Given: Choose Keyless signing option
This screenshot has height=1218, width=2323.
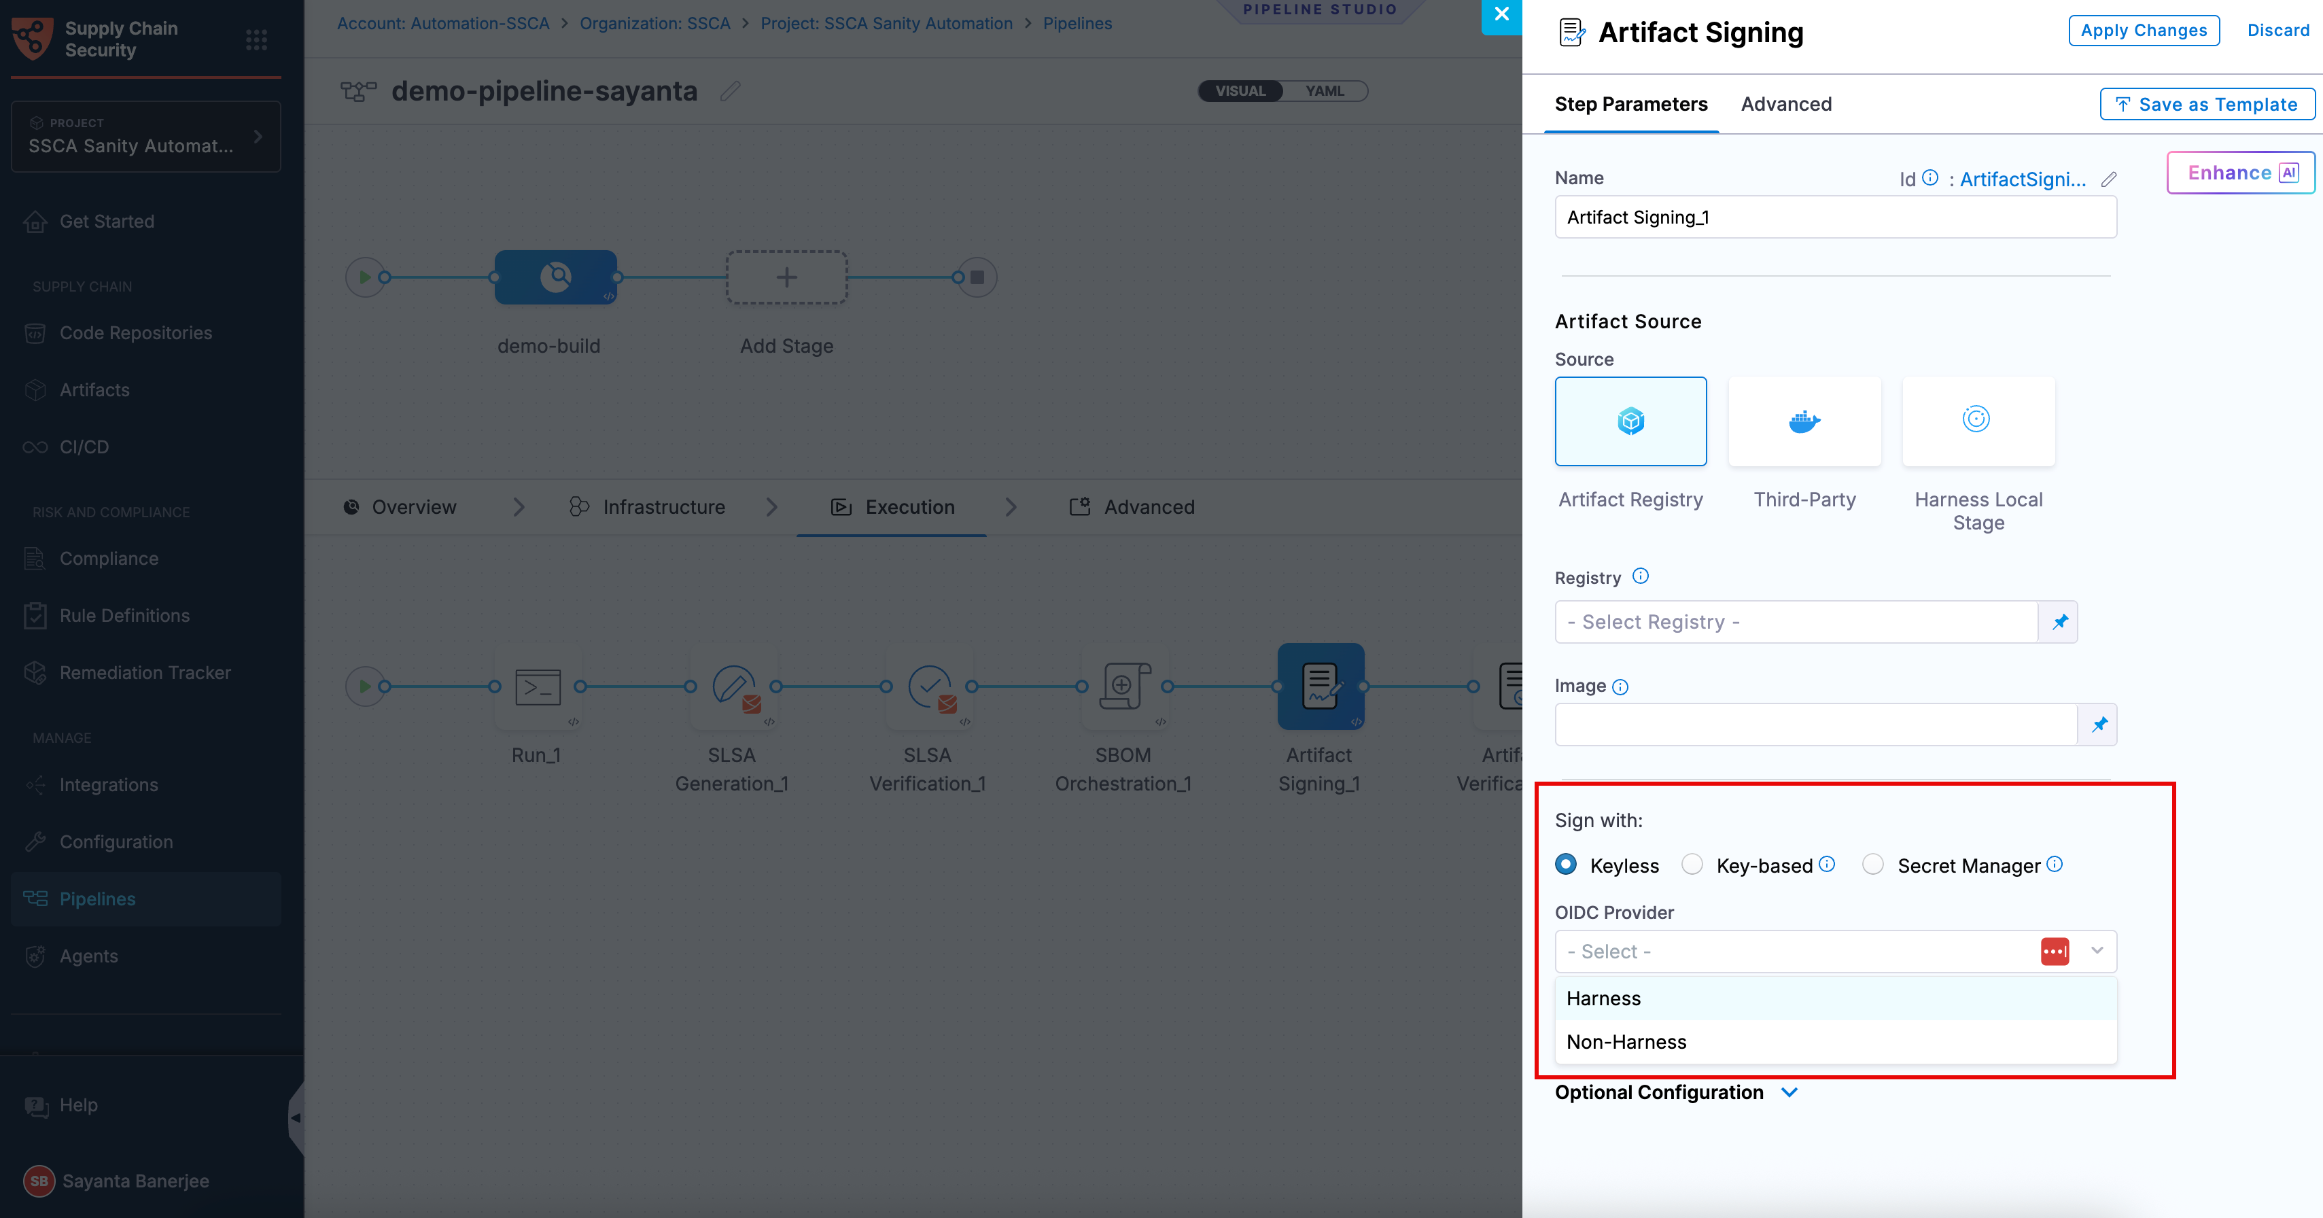Looking at the screenshot, I should pos(1567,865).
